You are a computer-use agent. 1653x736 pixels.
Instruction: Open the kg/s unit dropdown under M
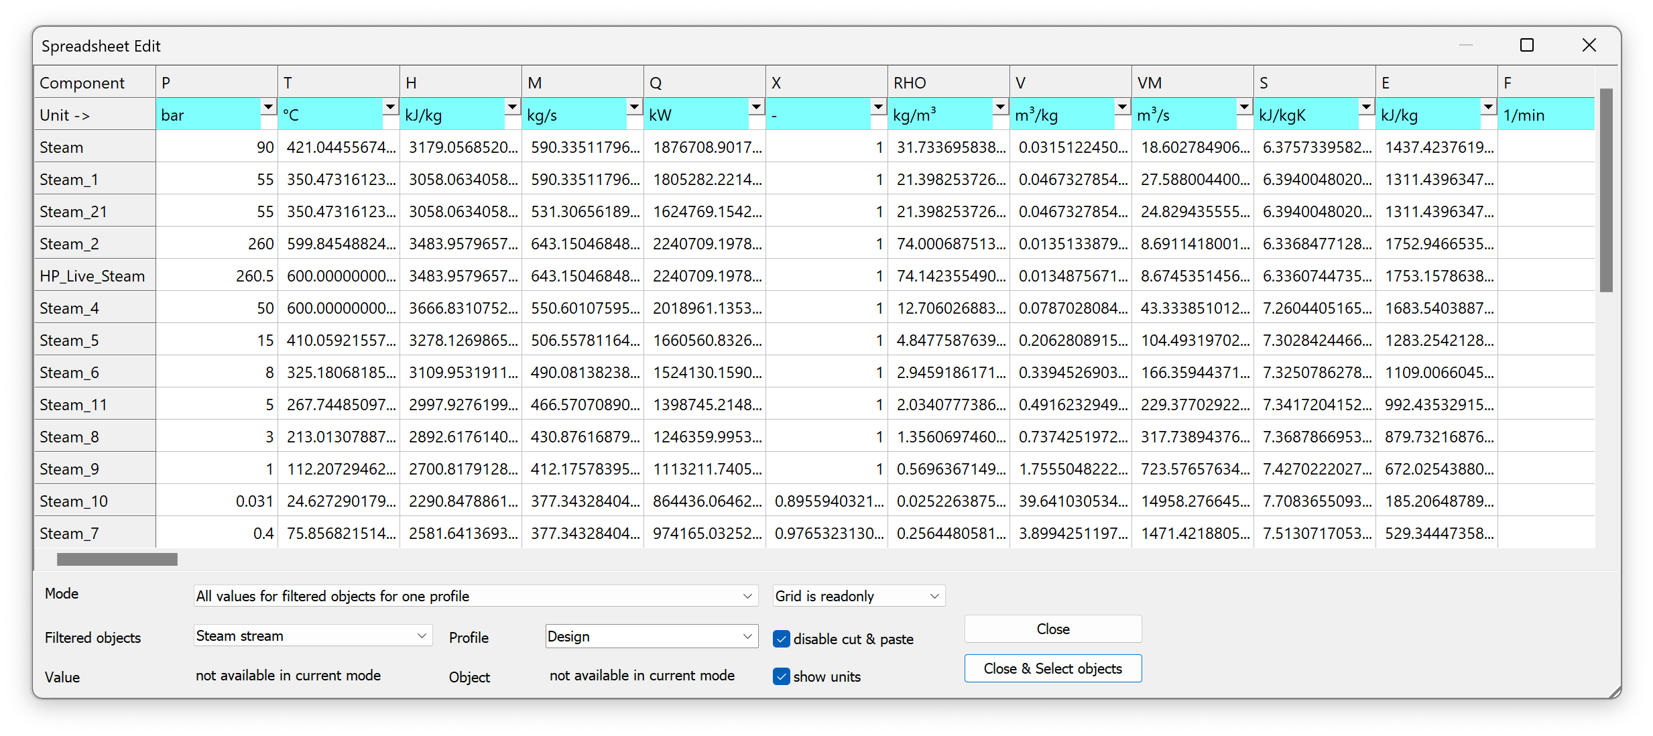634,107
